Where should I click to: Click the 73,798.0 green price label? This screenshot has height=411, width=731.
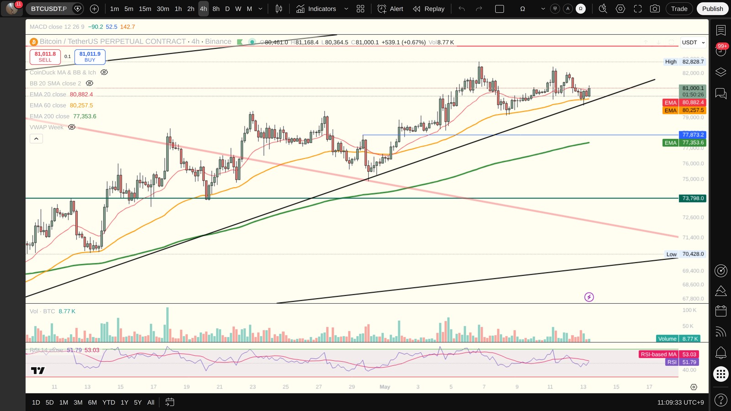point(693,198)
